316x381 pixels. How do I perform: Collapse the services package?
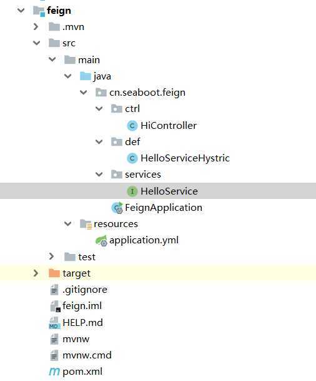click(x=99, y=174)
